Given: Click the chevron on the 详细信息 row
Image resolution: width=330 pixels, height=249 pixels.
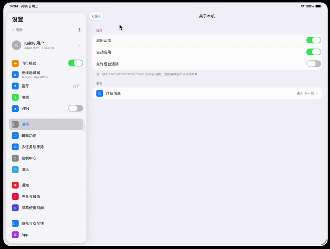Looking at the screenshot, I should pos(317,94).
